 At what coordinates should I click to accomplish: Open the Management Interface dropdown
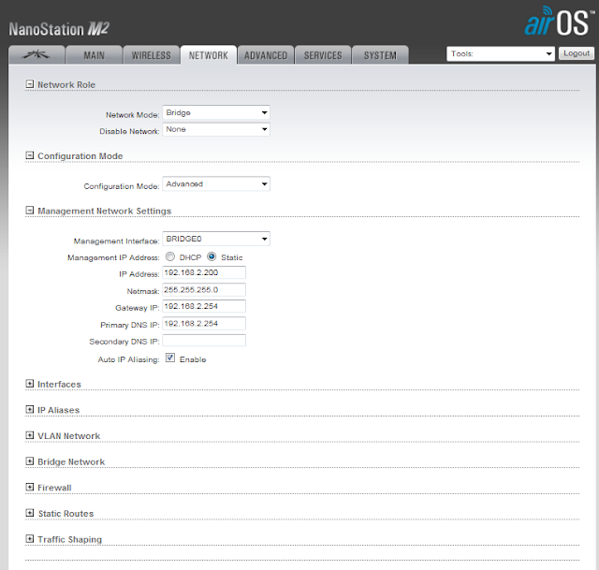216,239
